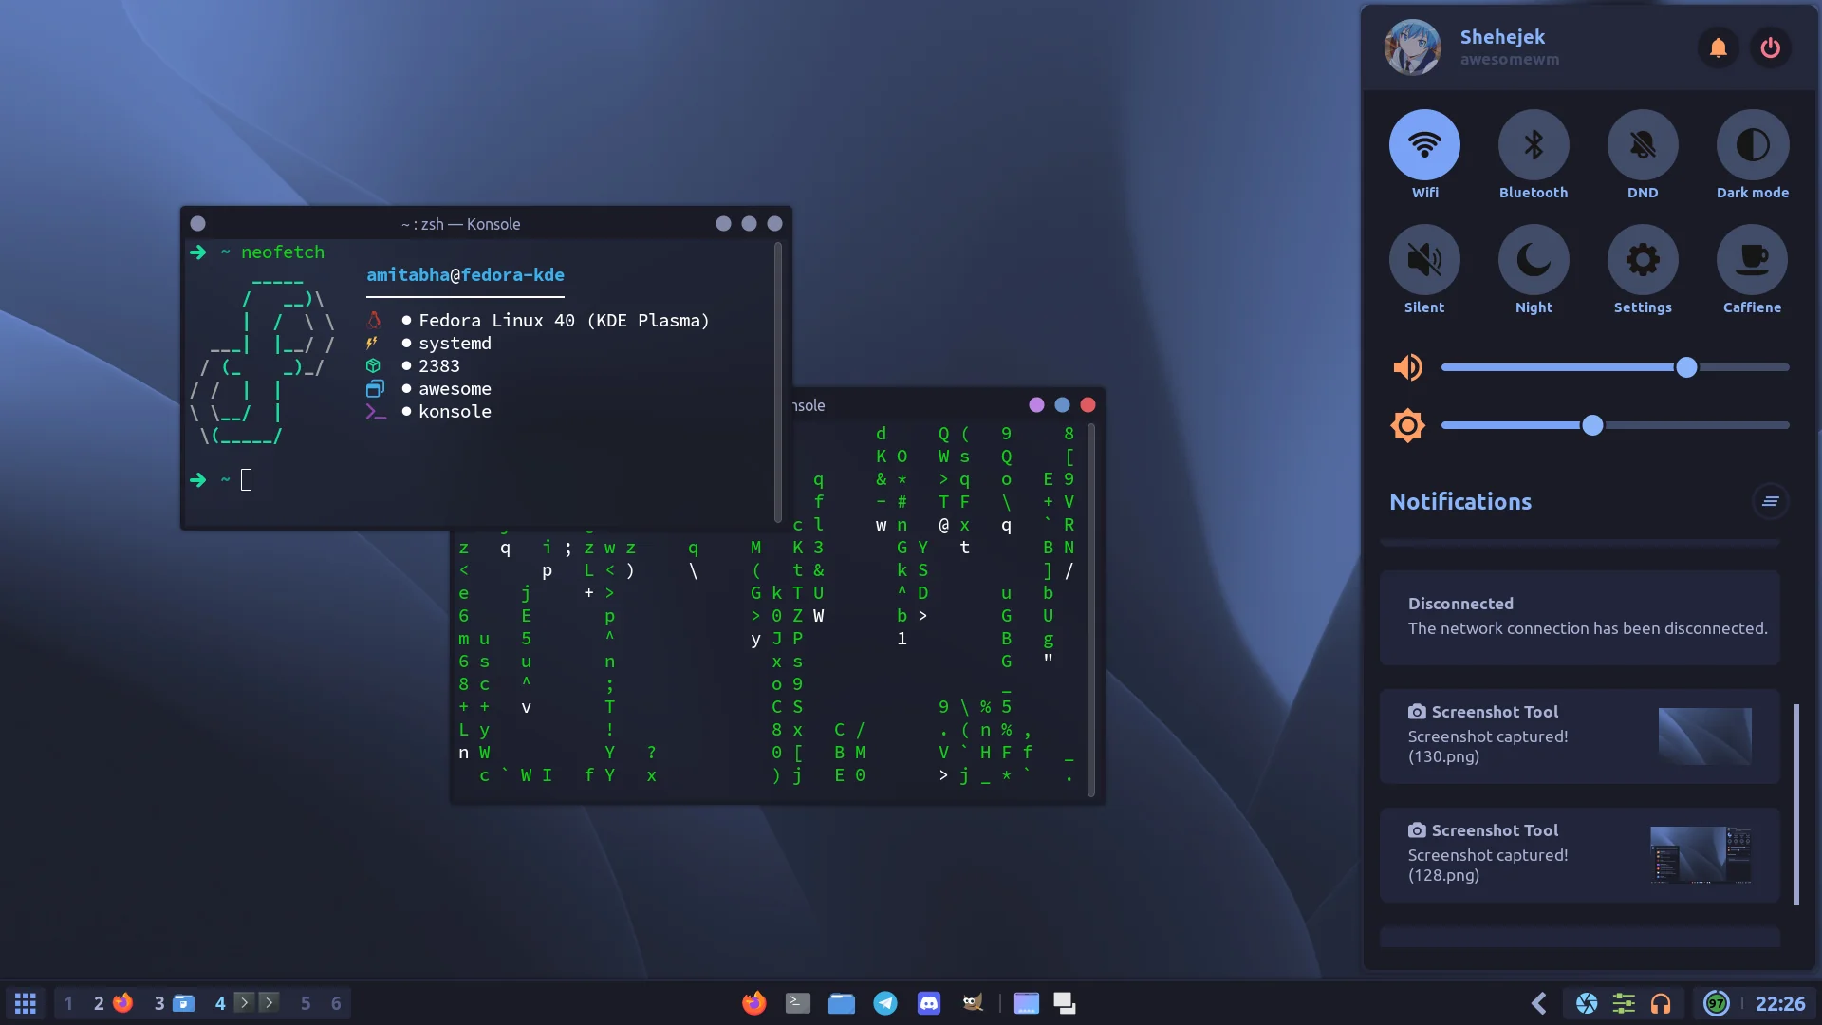Viewport: 1822px width, 1025px height.
Task: Open the headphones audio tray icon
Action: tap(1661, 1003)
